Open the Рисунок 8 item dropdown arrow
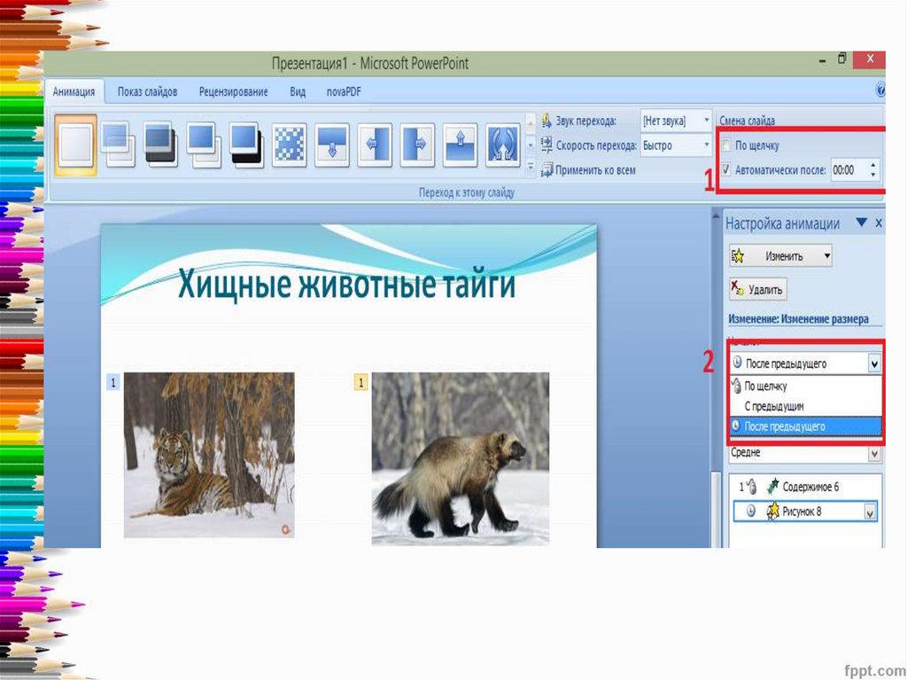 tap(870, 512)
